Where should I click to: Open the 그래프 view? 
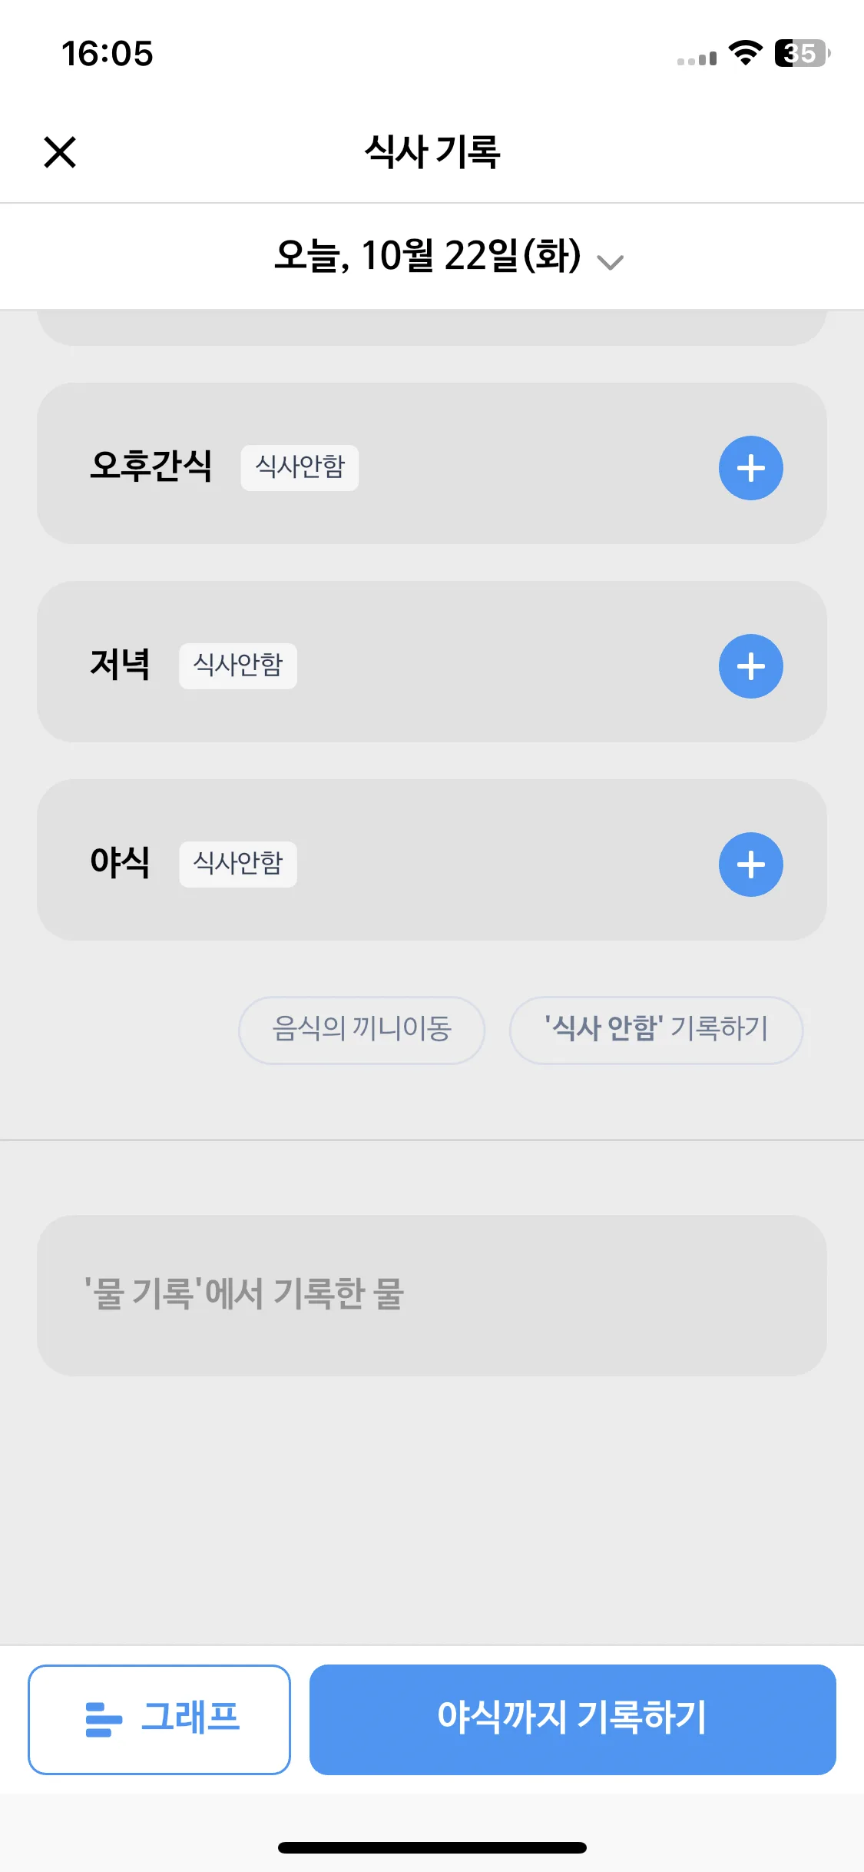tap(159, 1719)
